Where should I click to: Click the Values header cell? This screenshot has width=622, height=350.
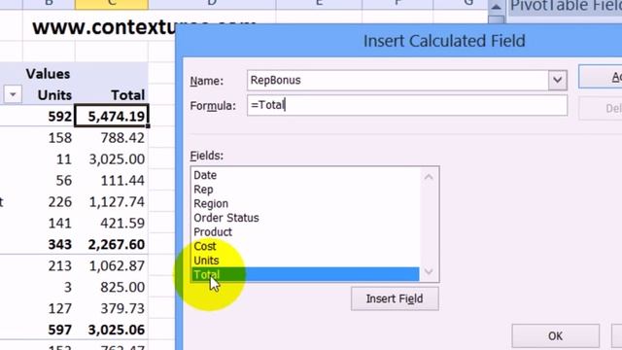49,74
